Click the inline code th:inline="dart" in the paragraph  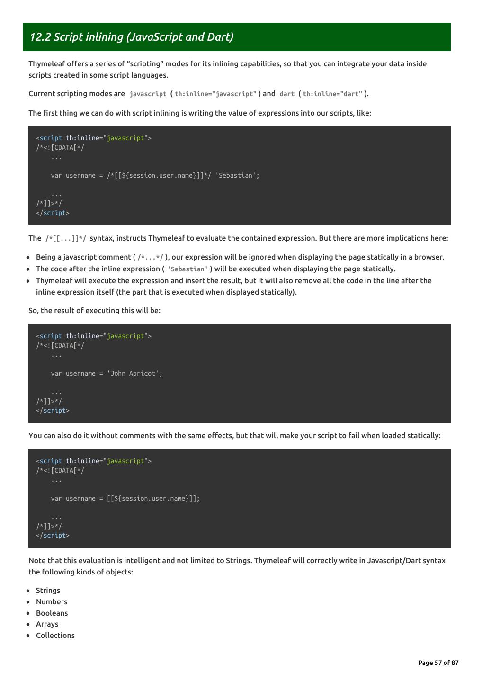point(332,94)
